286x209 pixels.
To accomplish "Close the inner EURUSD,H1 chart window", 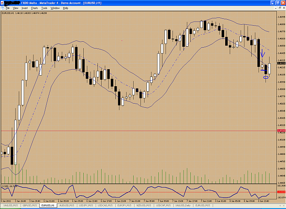I will [x=284, y=8].
